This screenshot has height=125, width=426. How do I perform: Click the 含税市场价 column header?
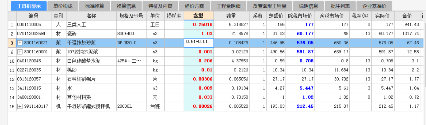332,16
